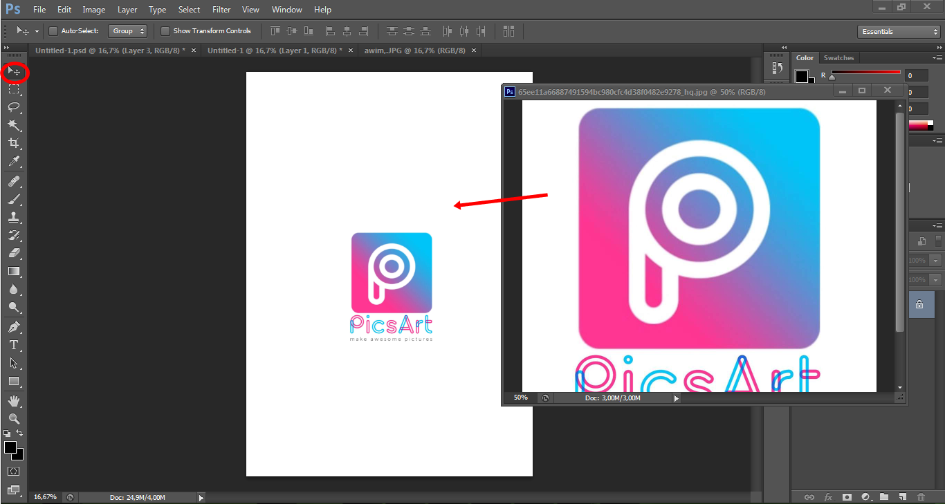Select the Horizontal Type tool
Image resolution: width=945 pixels, height=504 pixels.
[x=14, y=345]
